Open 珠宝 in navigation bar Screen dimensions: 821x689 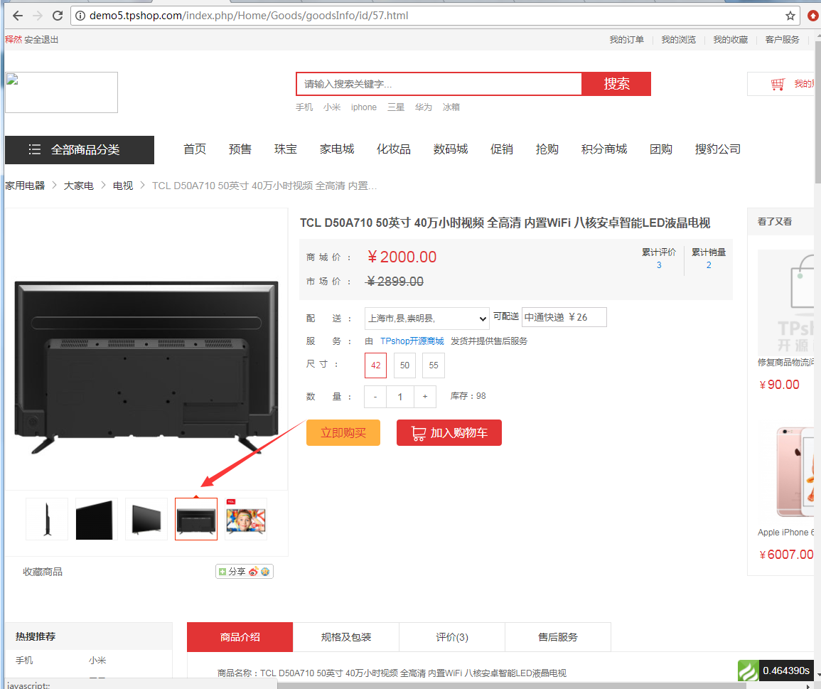285,149
